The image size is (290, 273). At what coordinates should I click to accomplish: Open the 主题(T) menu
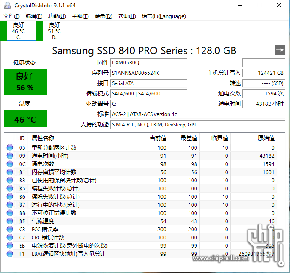click(x=80, y=16)
